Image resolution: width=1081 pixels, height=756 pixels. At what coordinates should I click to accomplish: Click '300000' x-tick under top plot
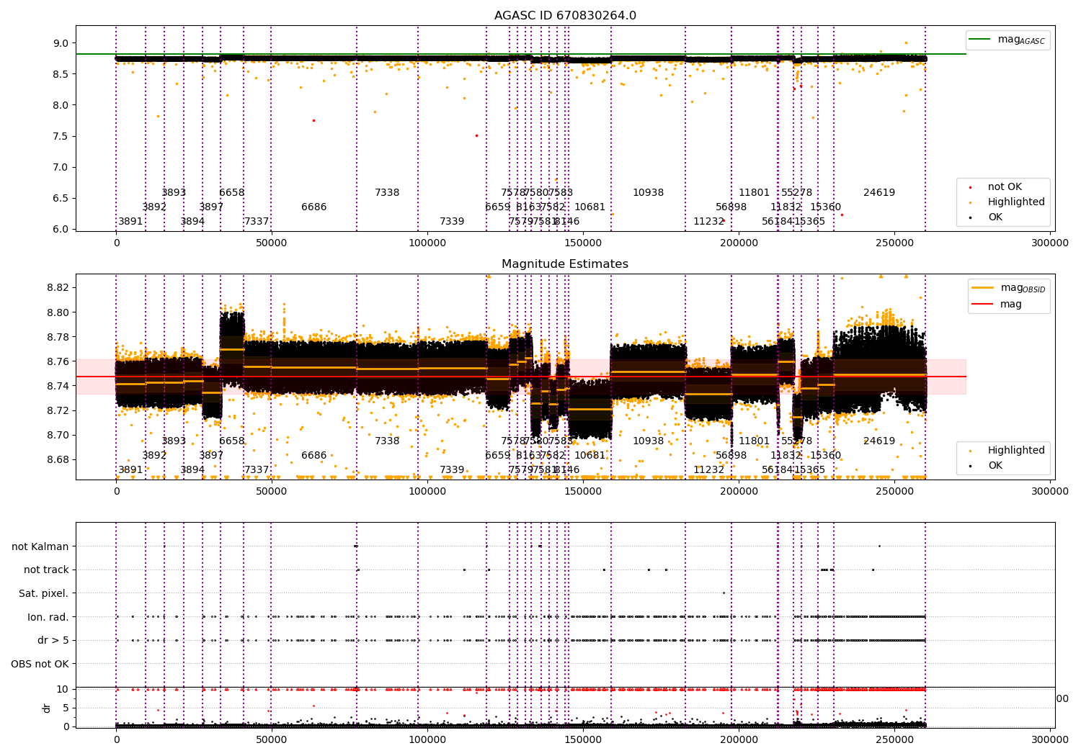click(x=1050, y=243)
